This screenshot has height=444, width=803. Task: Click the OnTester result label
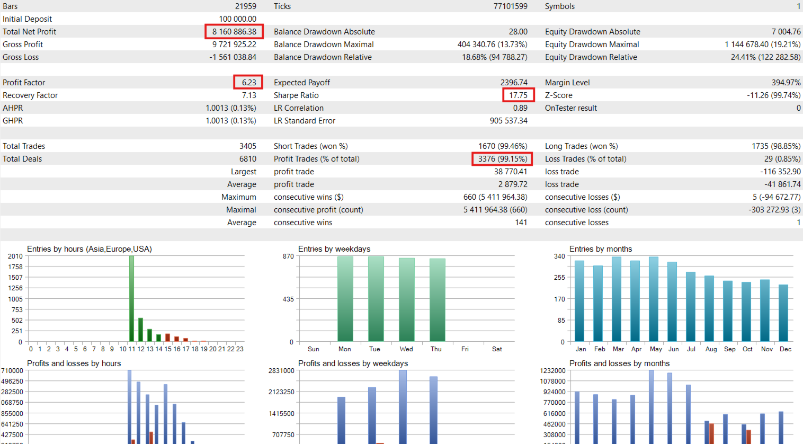[571, 108]
